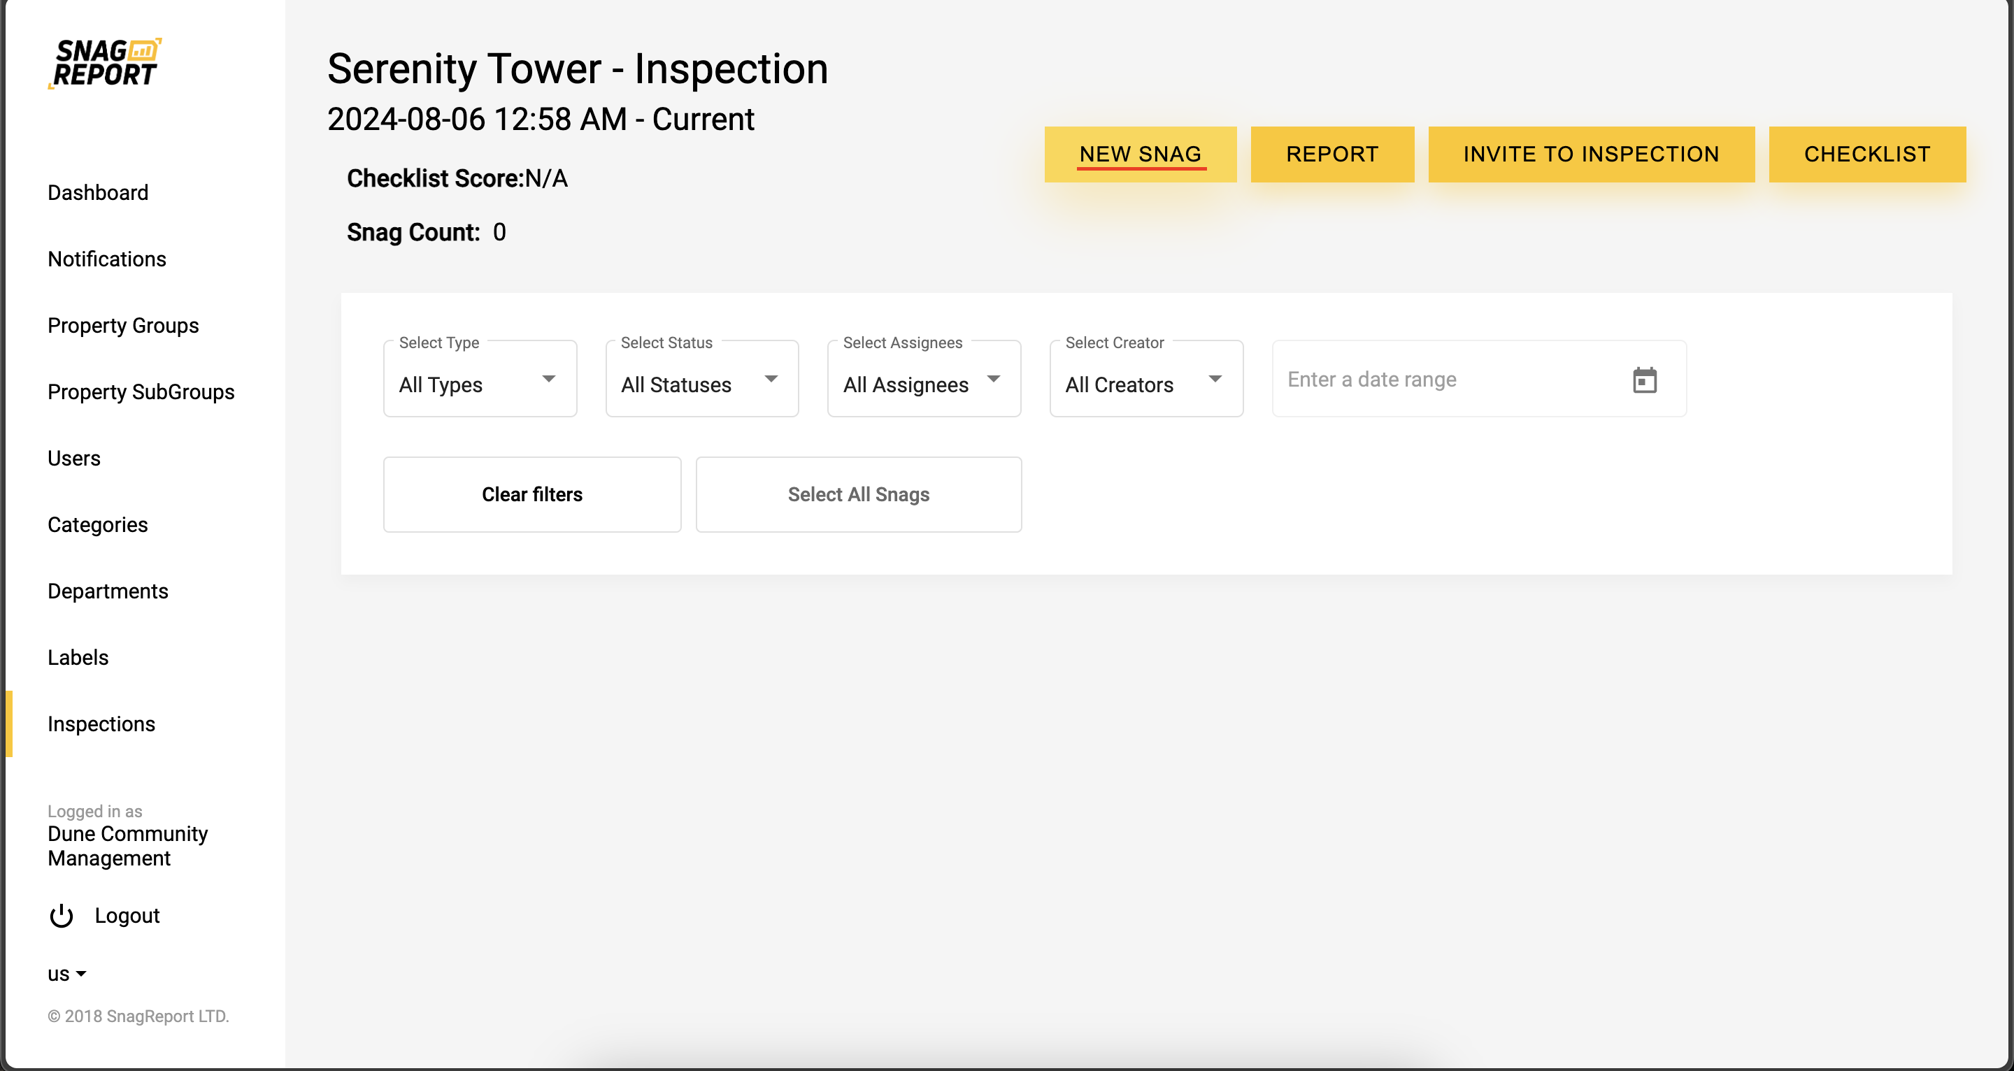The width and height of the screenshot is (2014, 1071).
Task: Click the NEW SNAG button
Action: pos(1140,154)
